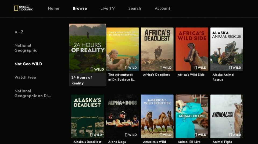Open the Africa's Deadliest poster
The width and height of the screenshot is (258, 144).
[157, 49]
